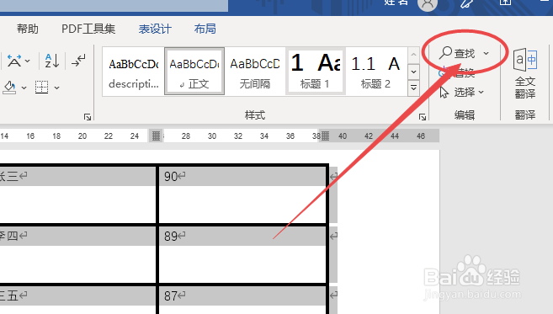
Task: Click the 全文翻译 translate button
Action: pos(525,73)
